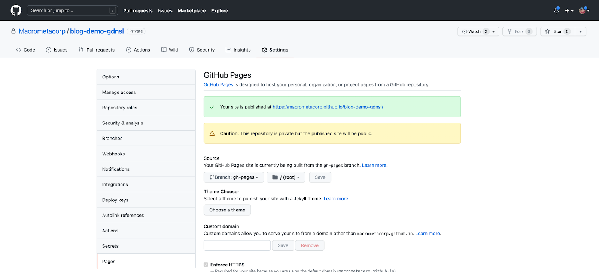Viewport: 599px width, 272px height.
Task: Click the Security shield icon
Action: pos(192,50)
